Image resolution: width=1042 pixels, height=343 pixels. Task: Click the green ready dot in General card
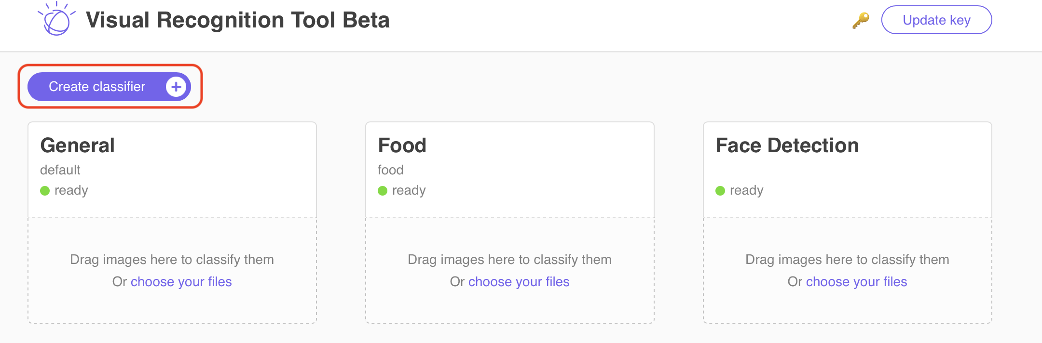pyautogui.click(x=45, y=191)
